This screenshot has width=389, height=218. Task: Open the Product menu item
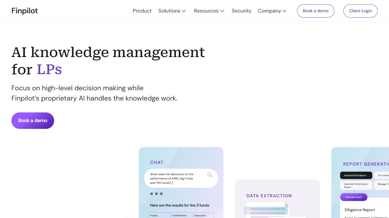coord(142,11)
